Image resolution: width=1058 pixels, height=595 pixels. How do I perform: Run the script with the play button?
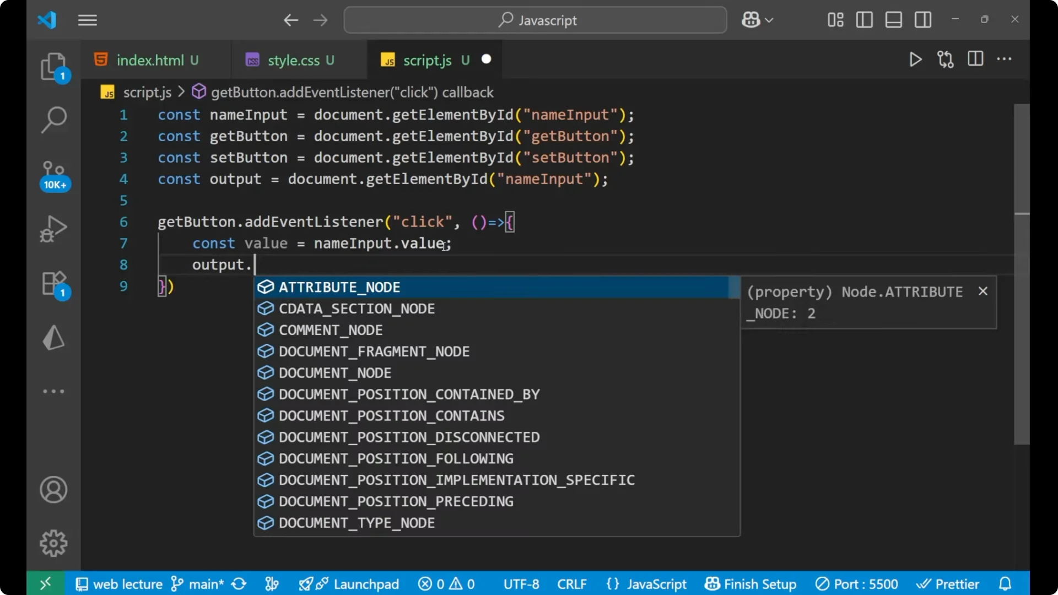(x=915, y=59)
